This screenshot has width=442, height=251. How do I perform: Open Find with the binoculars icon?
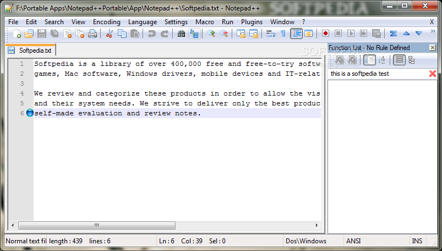[x=181, y=34]
